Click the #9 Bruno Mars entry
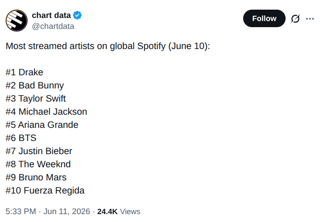The image size is (321, 222). tap(36, 177)
